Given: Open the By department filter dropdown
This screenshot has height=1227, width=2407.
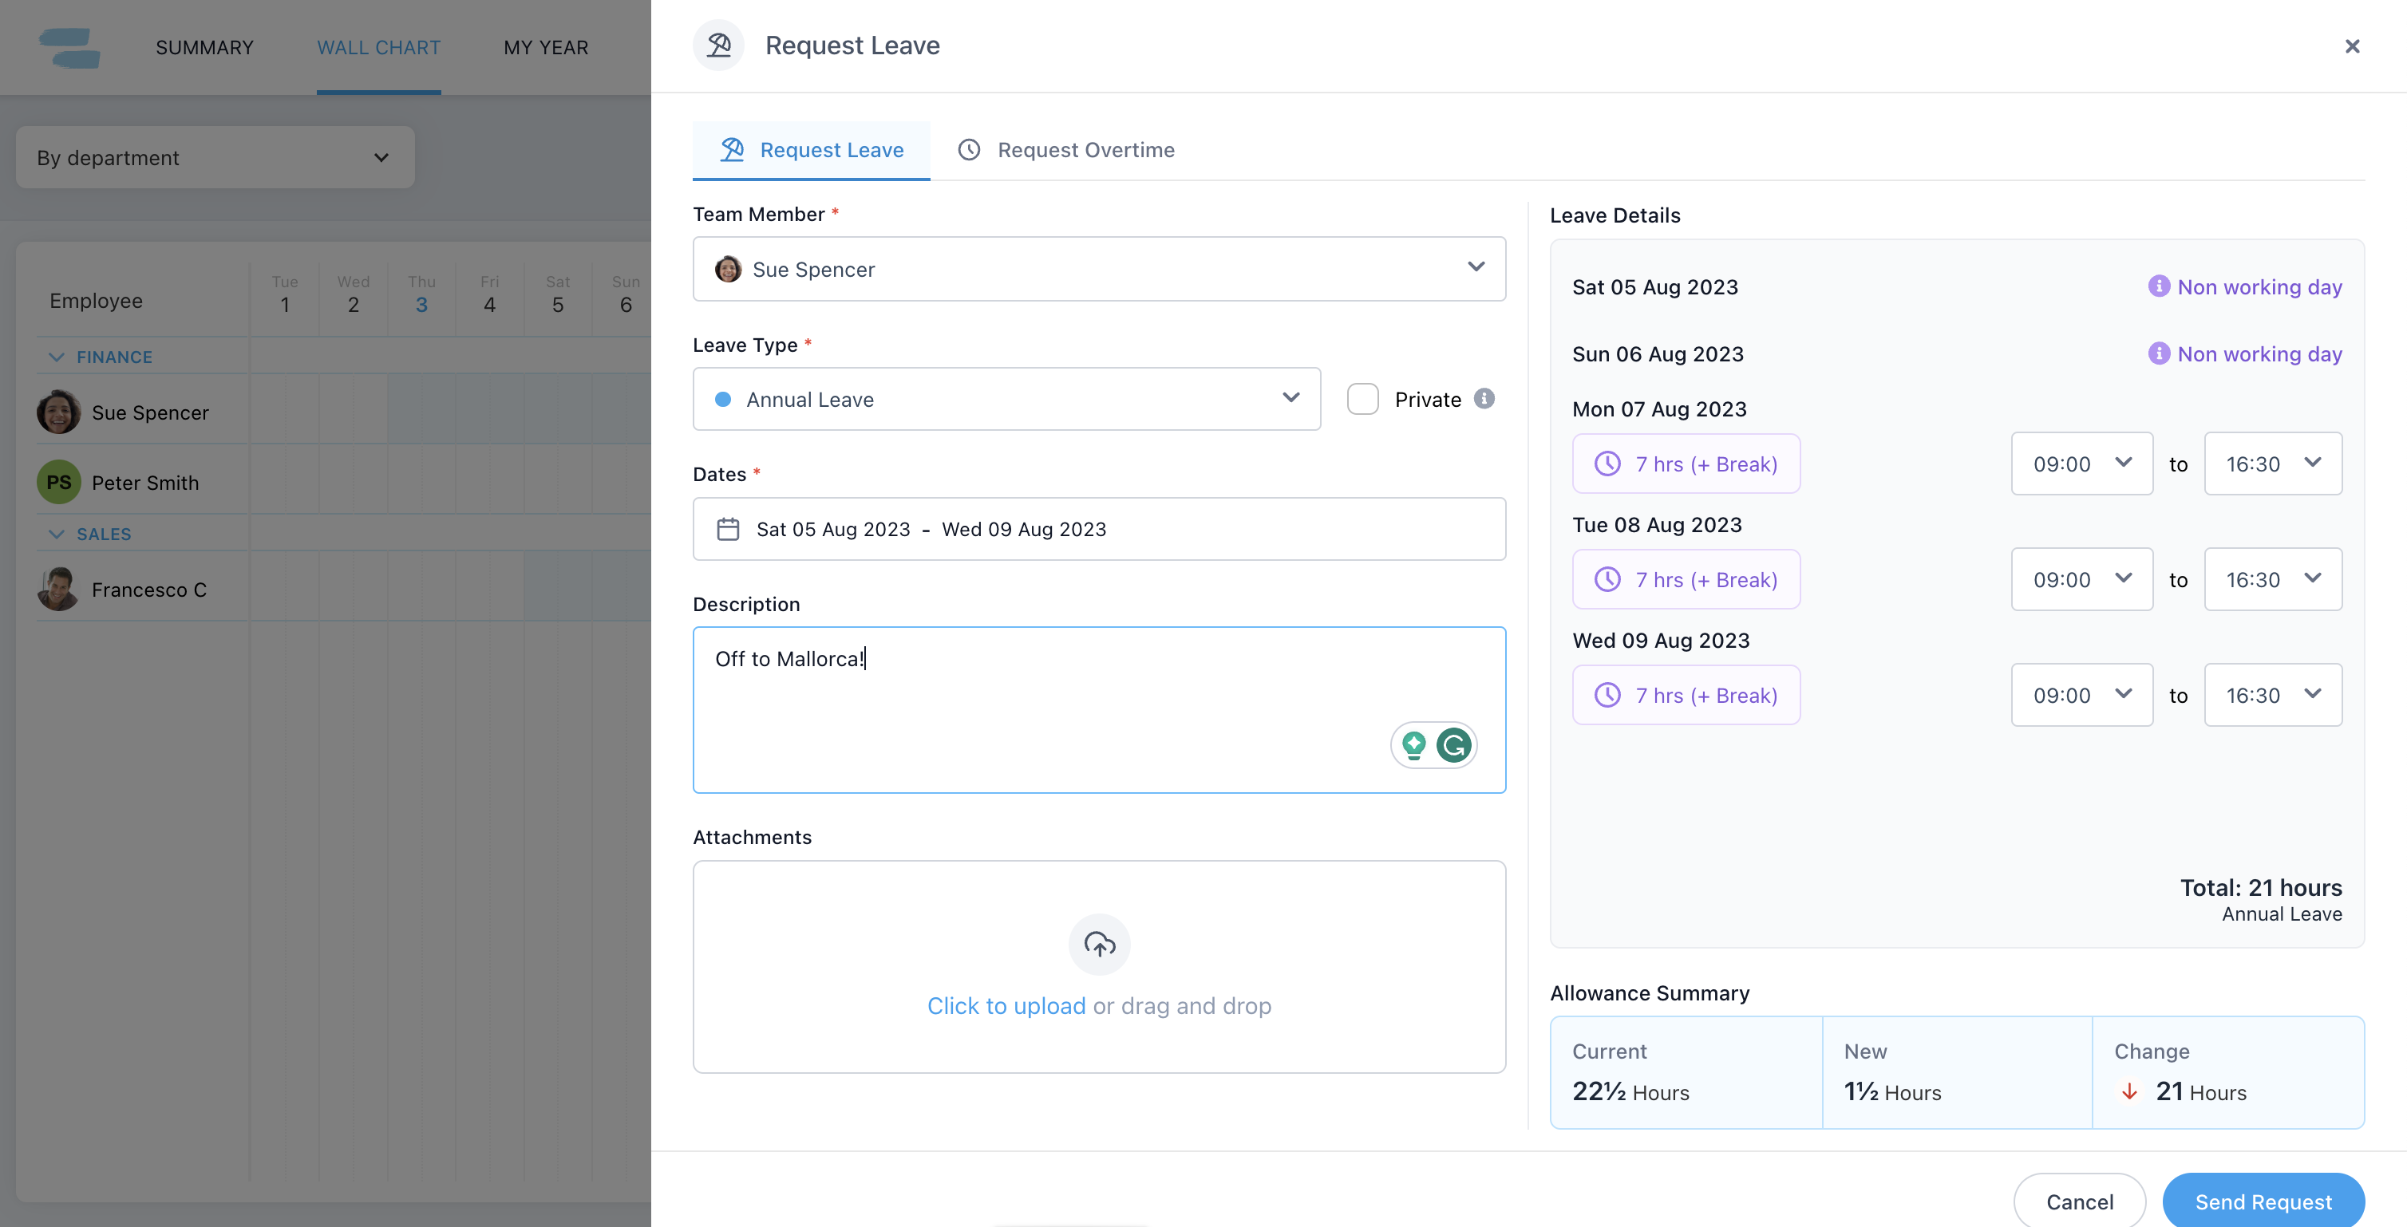Looking at the screenshot, I should pyautogui.click(x=215, y=157).
